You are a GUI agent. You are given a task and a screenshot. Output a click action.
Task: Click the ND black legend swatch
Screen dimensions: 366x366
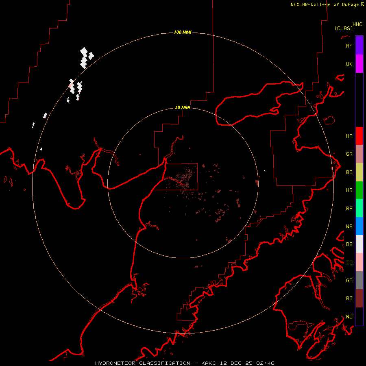coord(359,316)
